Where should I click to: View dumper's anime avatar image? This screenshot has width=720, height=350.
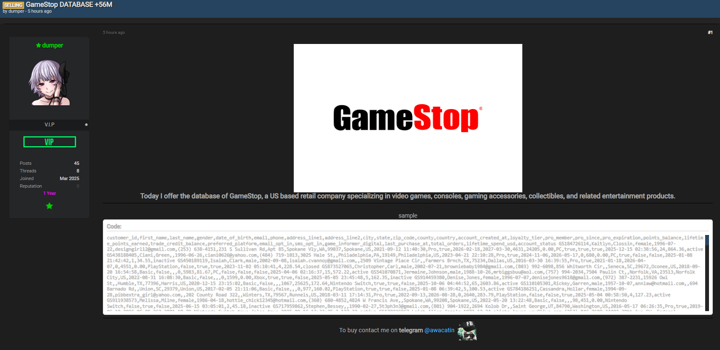click(50, 82)
